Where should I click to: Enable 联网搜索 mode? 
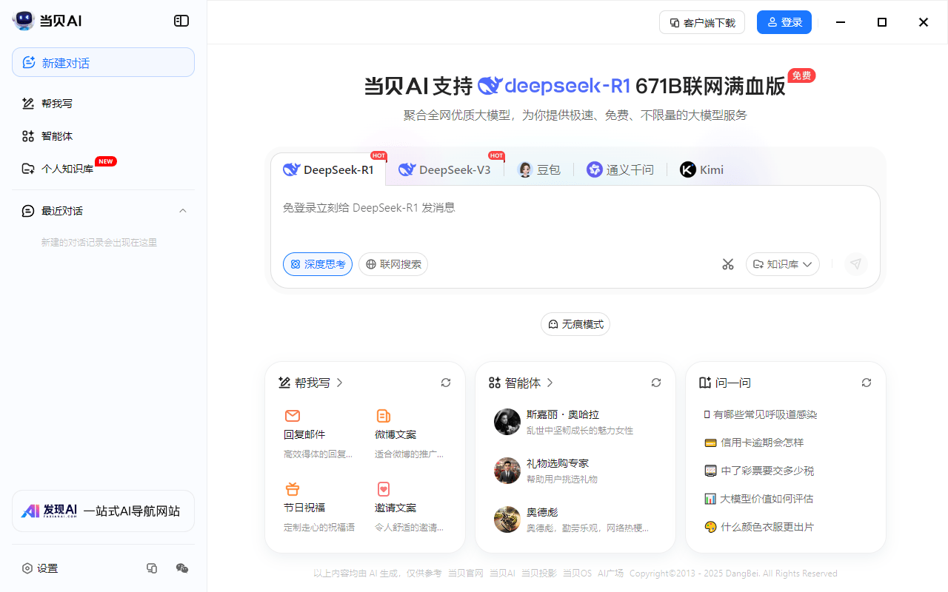tap(393, 264)
